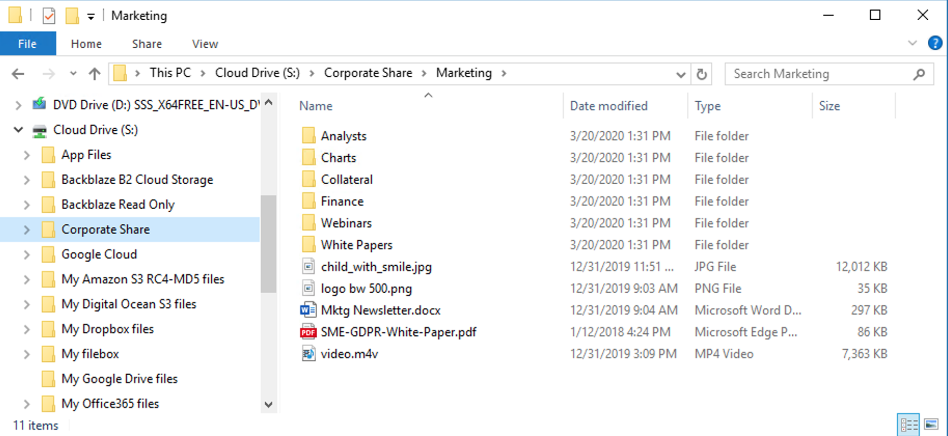
Task: Open the address bar history dropdown
Action: 681,75
